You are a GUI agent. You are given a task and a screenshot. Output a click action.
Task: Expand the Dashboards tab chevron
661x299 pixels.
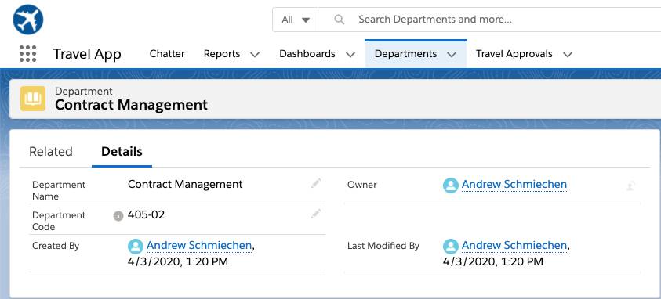tap(350, 54)
